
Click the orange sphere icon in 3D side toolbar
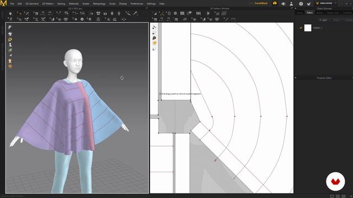point(10,67)
